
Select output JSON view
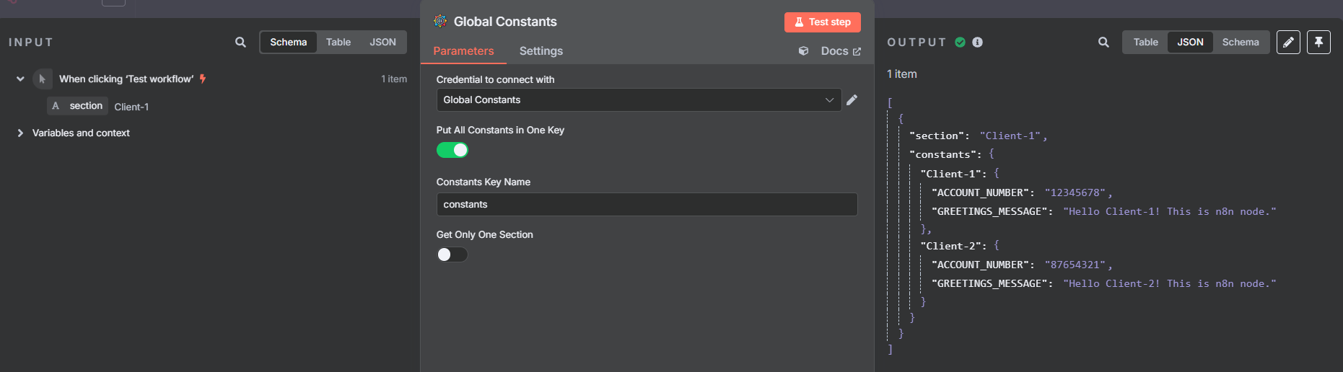pyautogui.click(x=1190, y=43)
